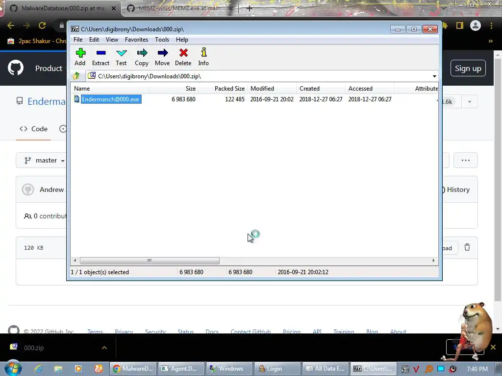Expand the 7-Zip address path dropdown

pyautogui.click(x=434, y=76)
